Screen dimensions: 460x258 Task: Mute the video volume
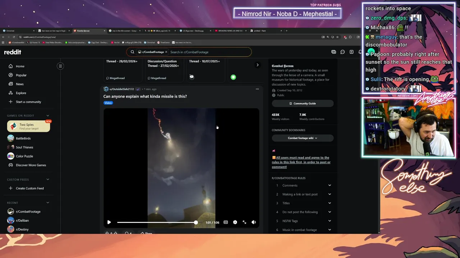(254, 222)
